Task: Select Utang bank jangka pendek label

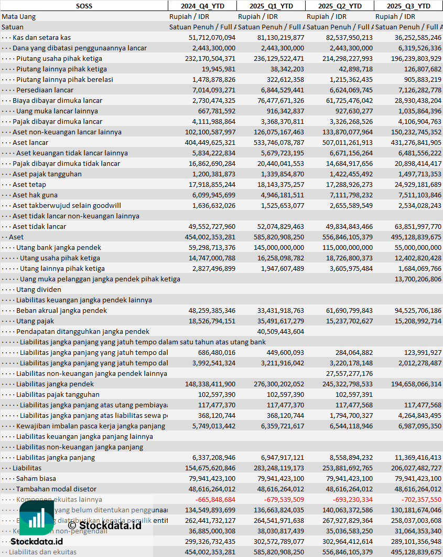Action: pyautogui.click(x=59, y=248)
